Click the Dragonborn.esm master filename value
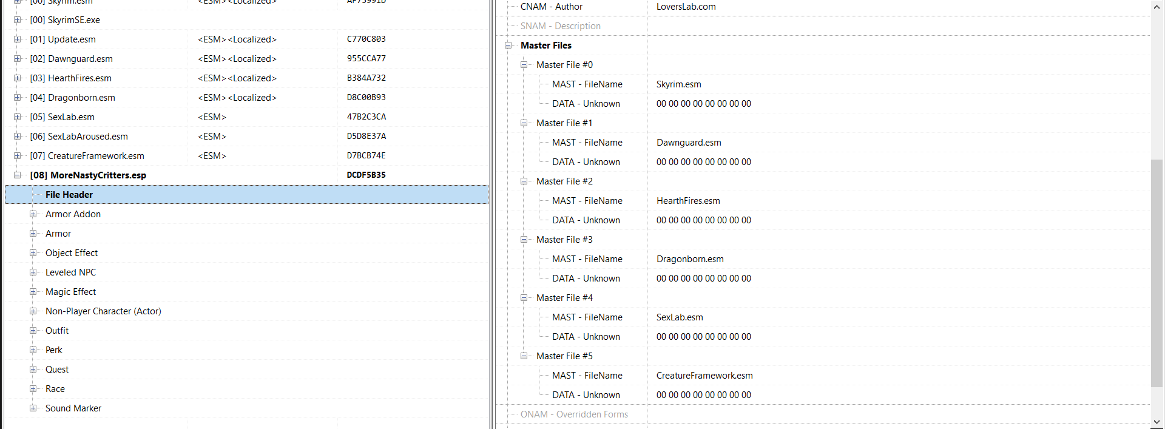 coord(690,259)
